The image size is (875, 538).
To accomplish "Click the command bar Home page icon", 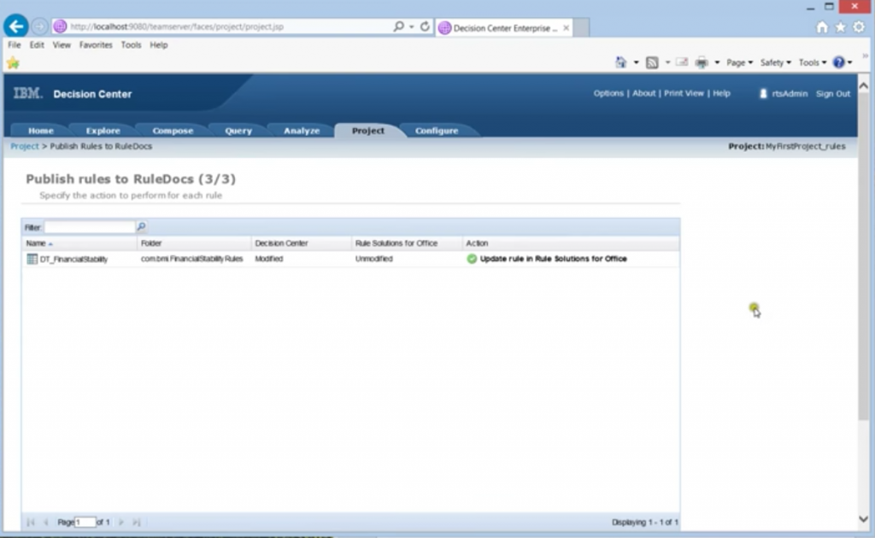I will coord(621,62).
